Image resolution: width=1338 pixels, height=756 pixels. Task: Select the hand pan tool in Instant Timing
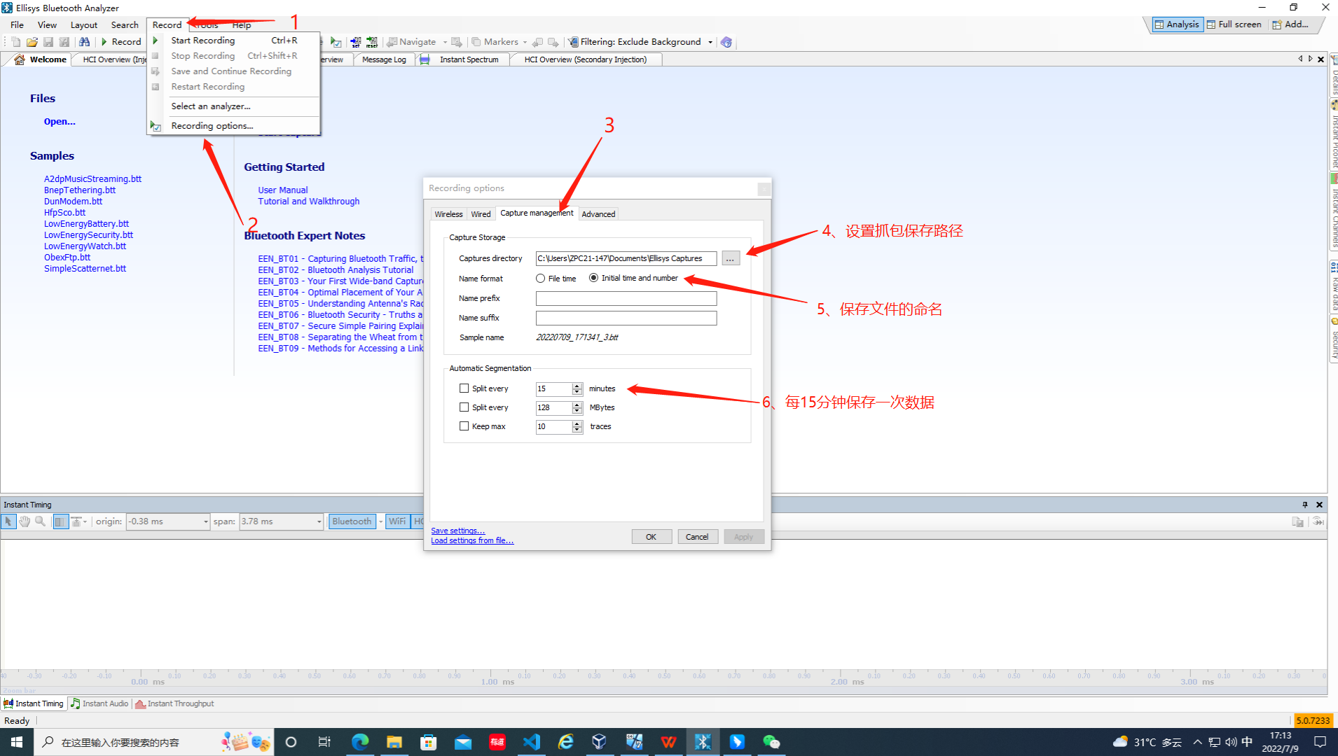[x=25, y=521]
